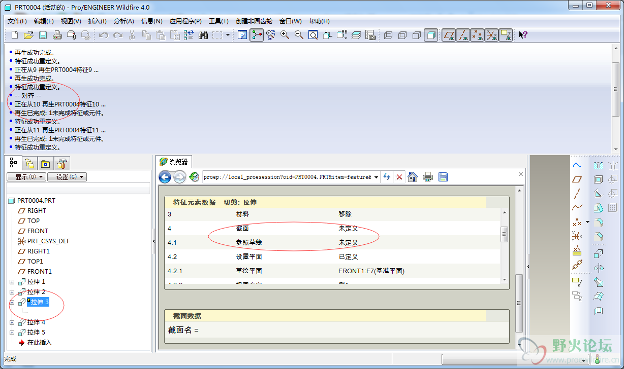Collapse the 拉伸 3 tree node

point(12,302)
